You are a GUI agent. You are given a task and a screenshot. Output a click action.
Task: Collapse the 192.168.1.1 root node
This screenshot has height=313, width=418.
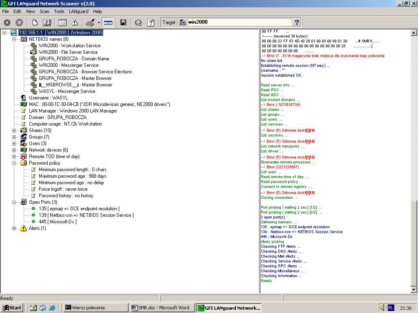pos(4,33)
